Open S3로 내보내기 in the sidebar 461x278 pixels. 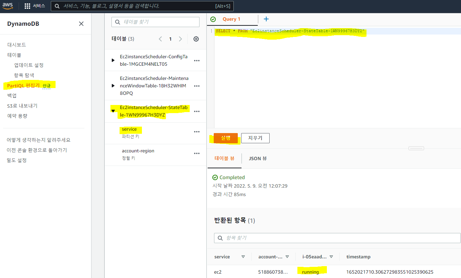point(22,106)
